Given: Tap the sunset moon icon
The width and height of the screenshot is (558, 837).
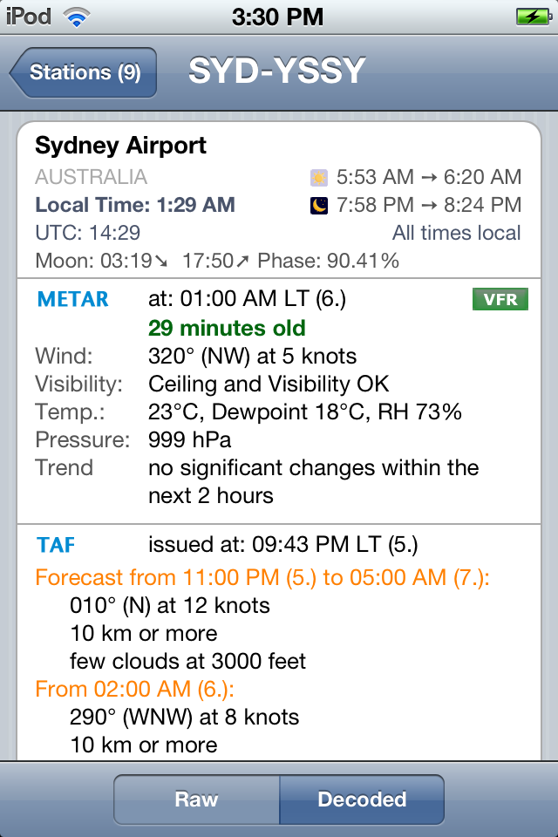Looking at the screenshot, I should coord(319,205).
